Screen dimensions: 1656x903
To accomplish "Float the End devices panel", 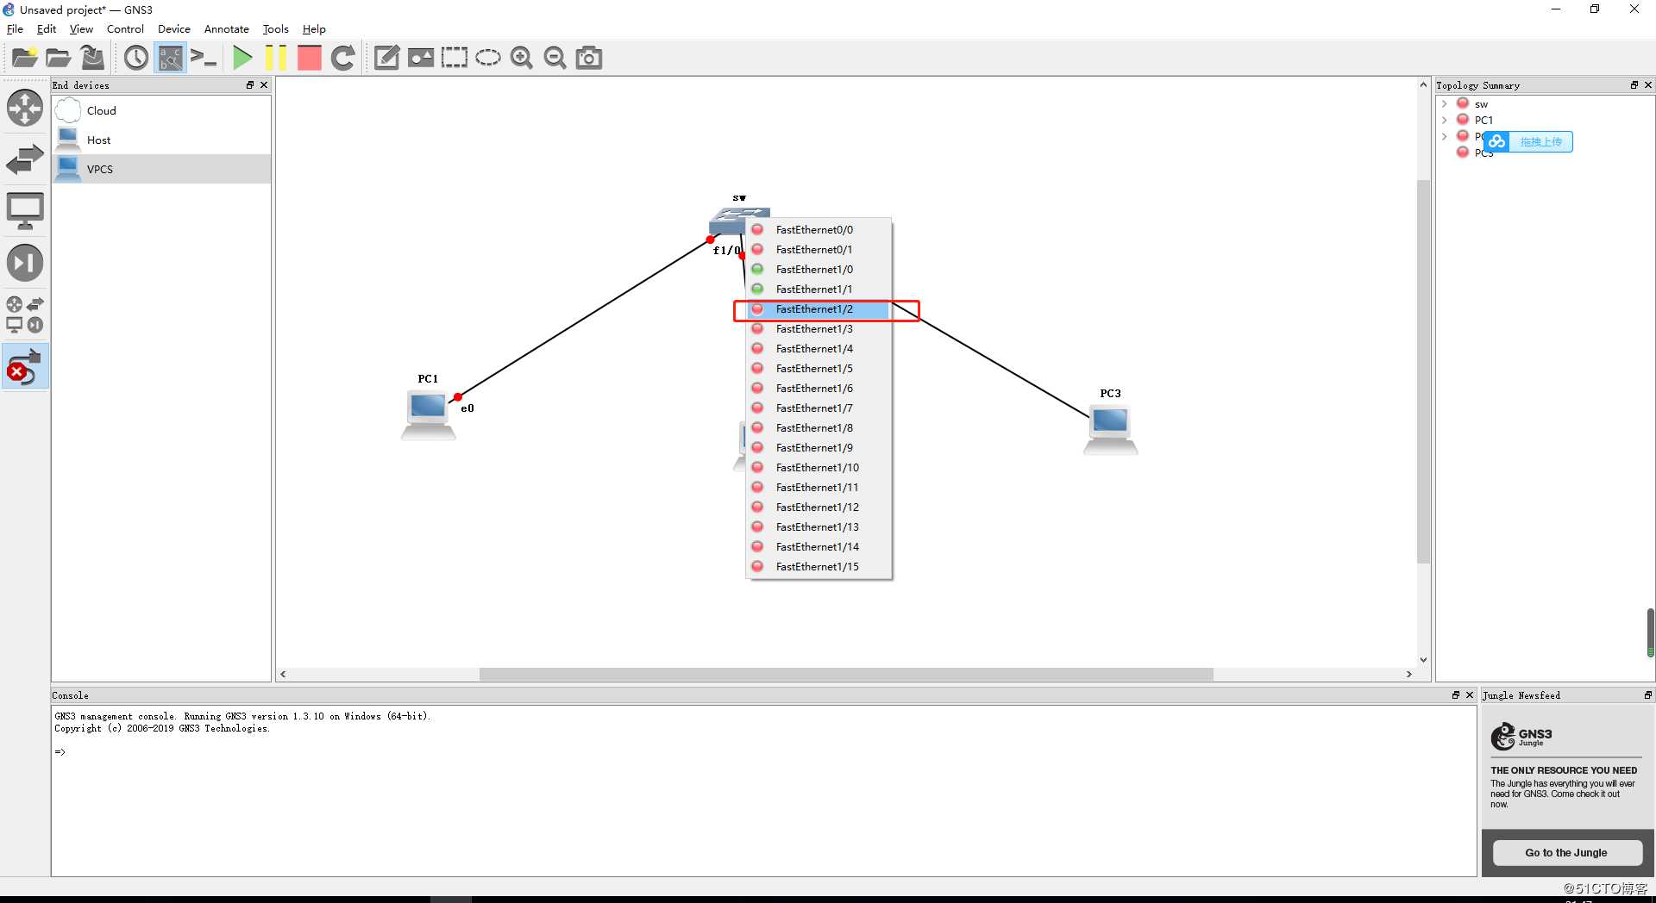I will 250,84.
